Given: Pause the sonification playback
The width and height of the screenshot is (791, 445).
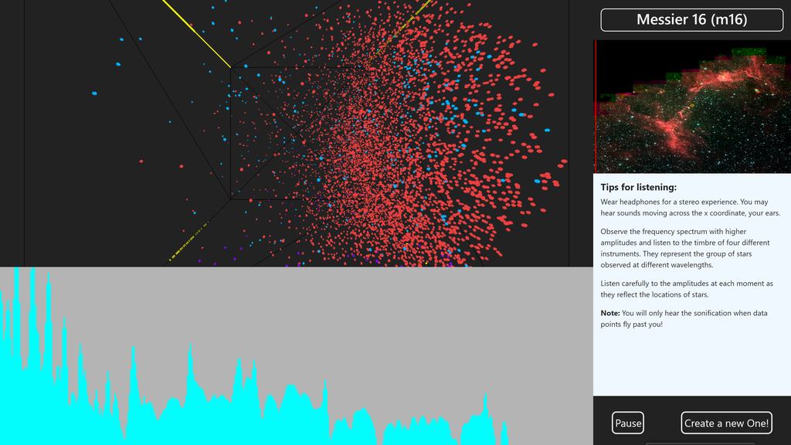Looking at the screenshot, I should (x=627, y=423).
